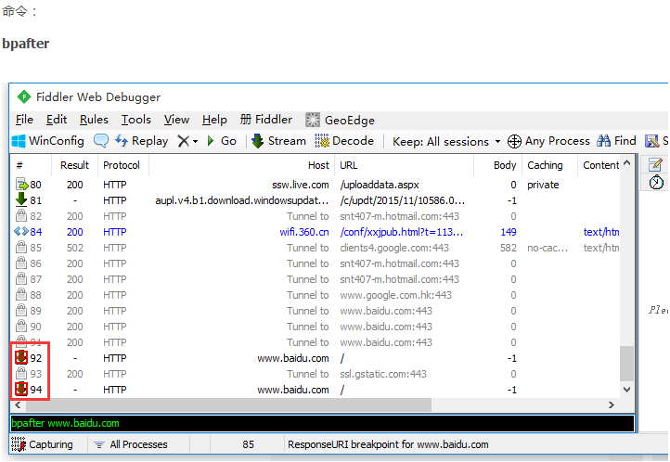Sort sessions by Protocol column header

click(122, 165)
